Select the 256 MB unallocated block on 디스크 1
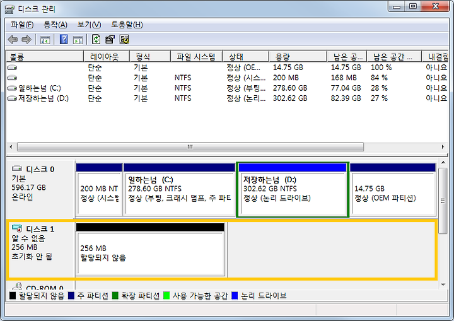454x321 pixels. tap(150, 250)
